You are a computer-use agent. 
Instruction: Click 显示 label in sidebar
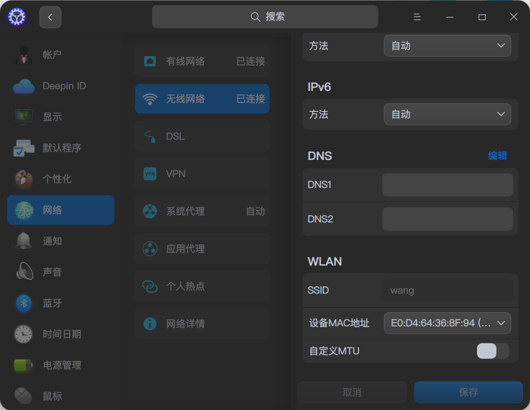click(52, 117)
